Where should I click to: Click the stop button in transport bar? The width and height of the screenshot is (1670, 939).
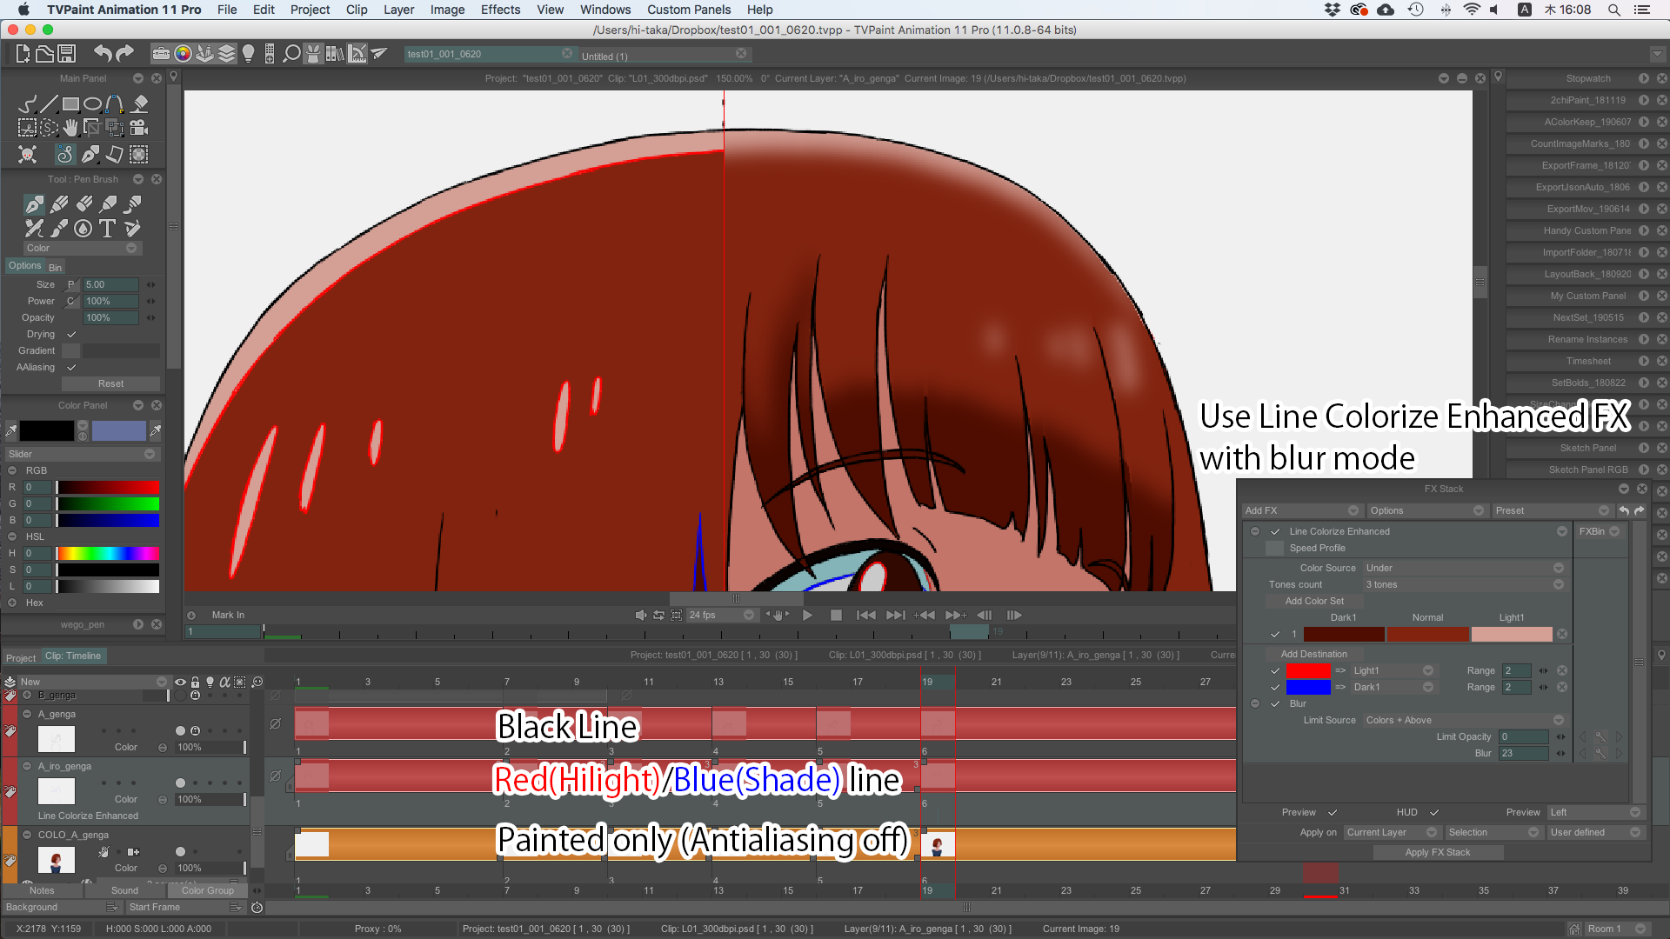836,615
